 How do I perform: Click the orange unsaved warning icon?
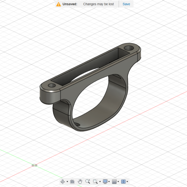click(x=58, y=4)
